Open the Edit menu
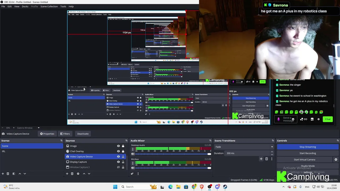 [x=10, y=6]
